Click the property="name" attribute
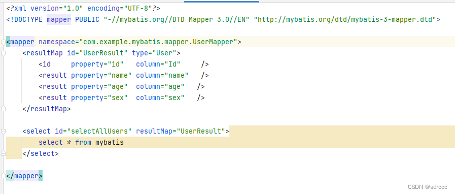This screenshot has height=194, width=455. click(101, 76)
